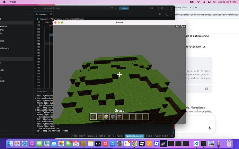Open the editor More Actions ellipsis
The height and width of the screenshot is (149, 239).
click(x=171, y=14)
